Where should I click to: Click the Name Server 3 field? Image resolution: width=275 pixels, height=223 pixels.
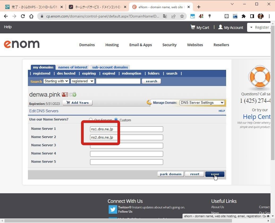pos(126,145)
